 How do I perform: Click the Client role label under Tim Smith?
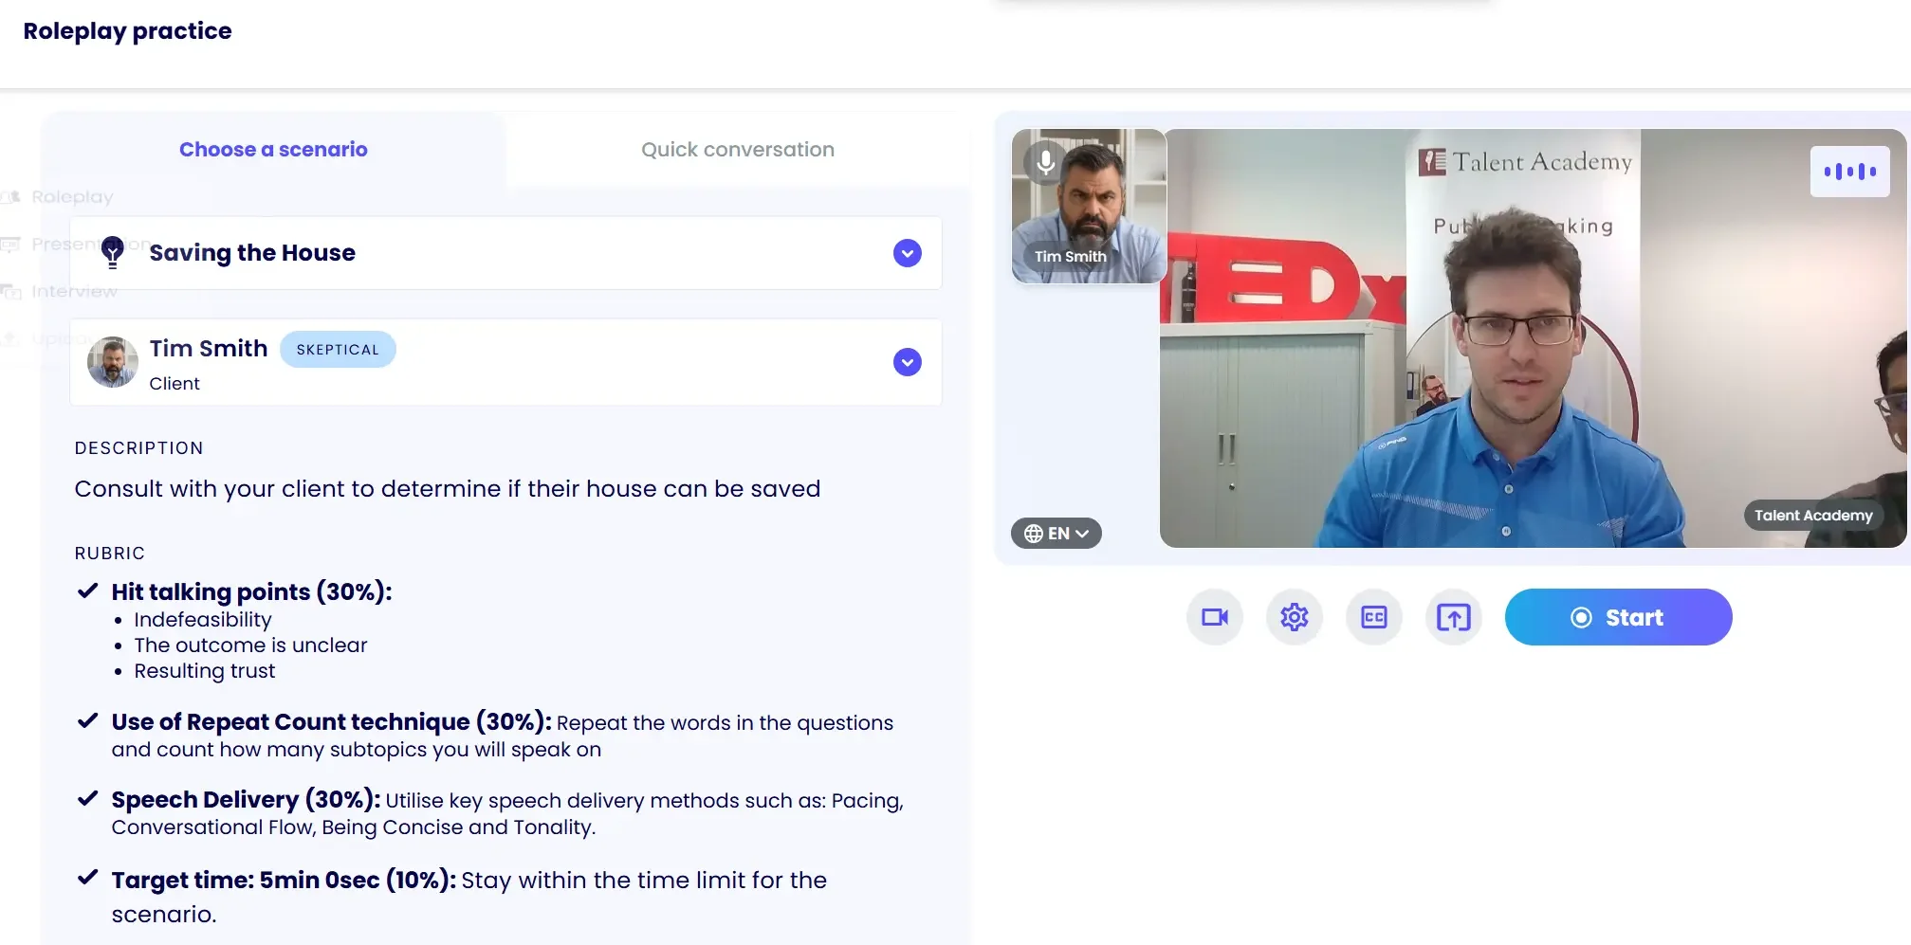point(175,384)
